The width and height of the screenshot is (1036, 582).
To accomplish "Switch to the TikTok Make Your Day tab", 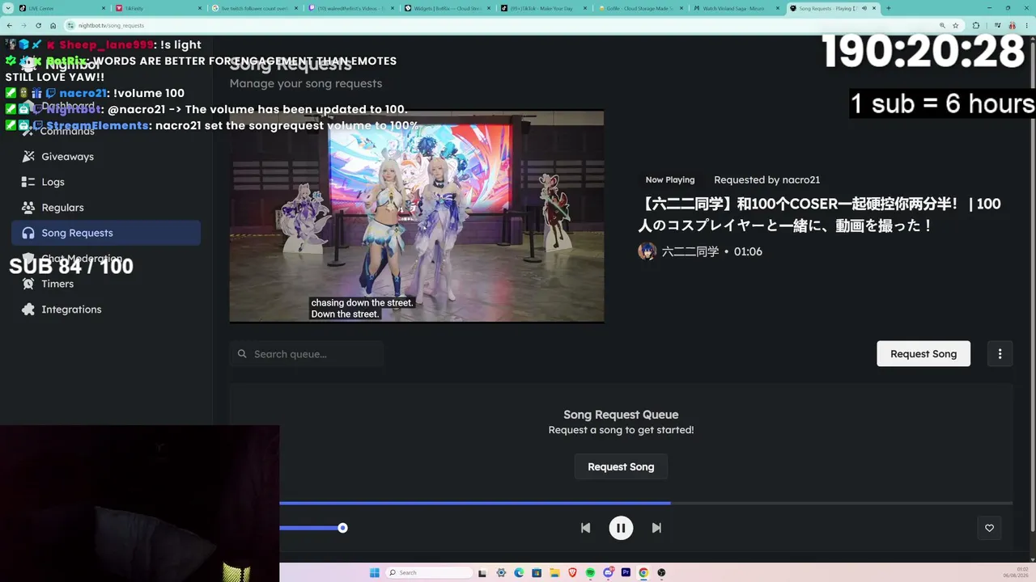I will [545, 8].
